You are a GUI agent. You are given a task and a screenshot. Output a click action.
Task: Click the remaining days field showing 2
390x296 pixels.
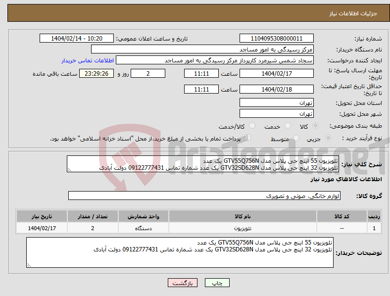pos(148,73)
